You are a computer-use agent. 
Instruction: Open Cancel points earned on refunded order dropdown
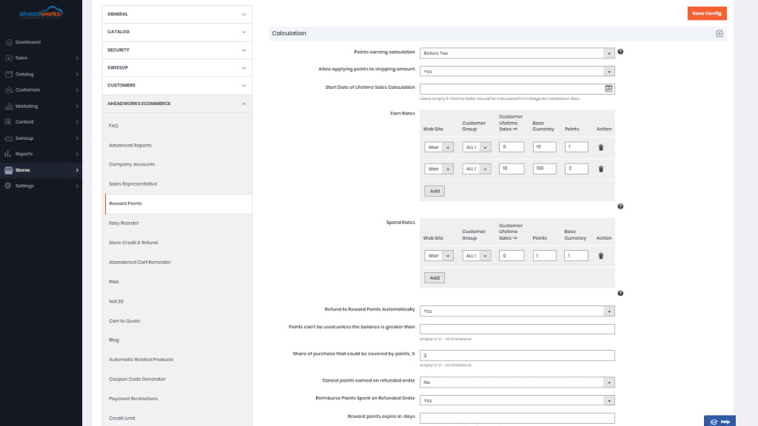click(517, 382)
